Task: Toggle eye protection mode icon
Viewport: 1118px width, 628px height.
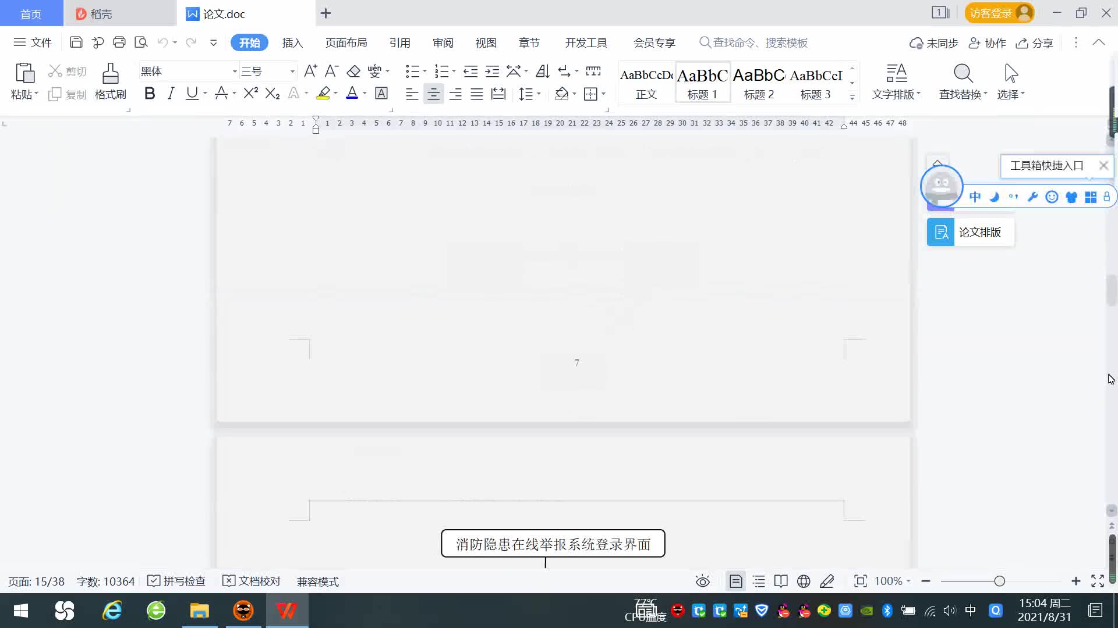Action: [x=703, y=581]
